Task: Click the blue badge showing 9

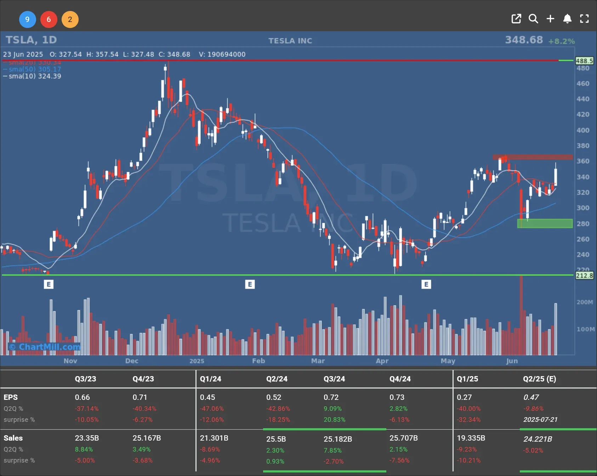Action: pyautogui.click(x=27, y=19)
